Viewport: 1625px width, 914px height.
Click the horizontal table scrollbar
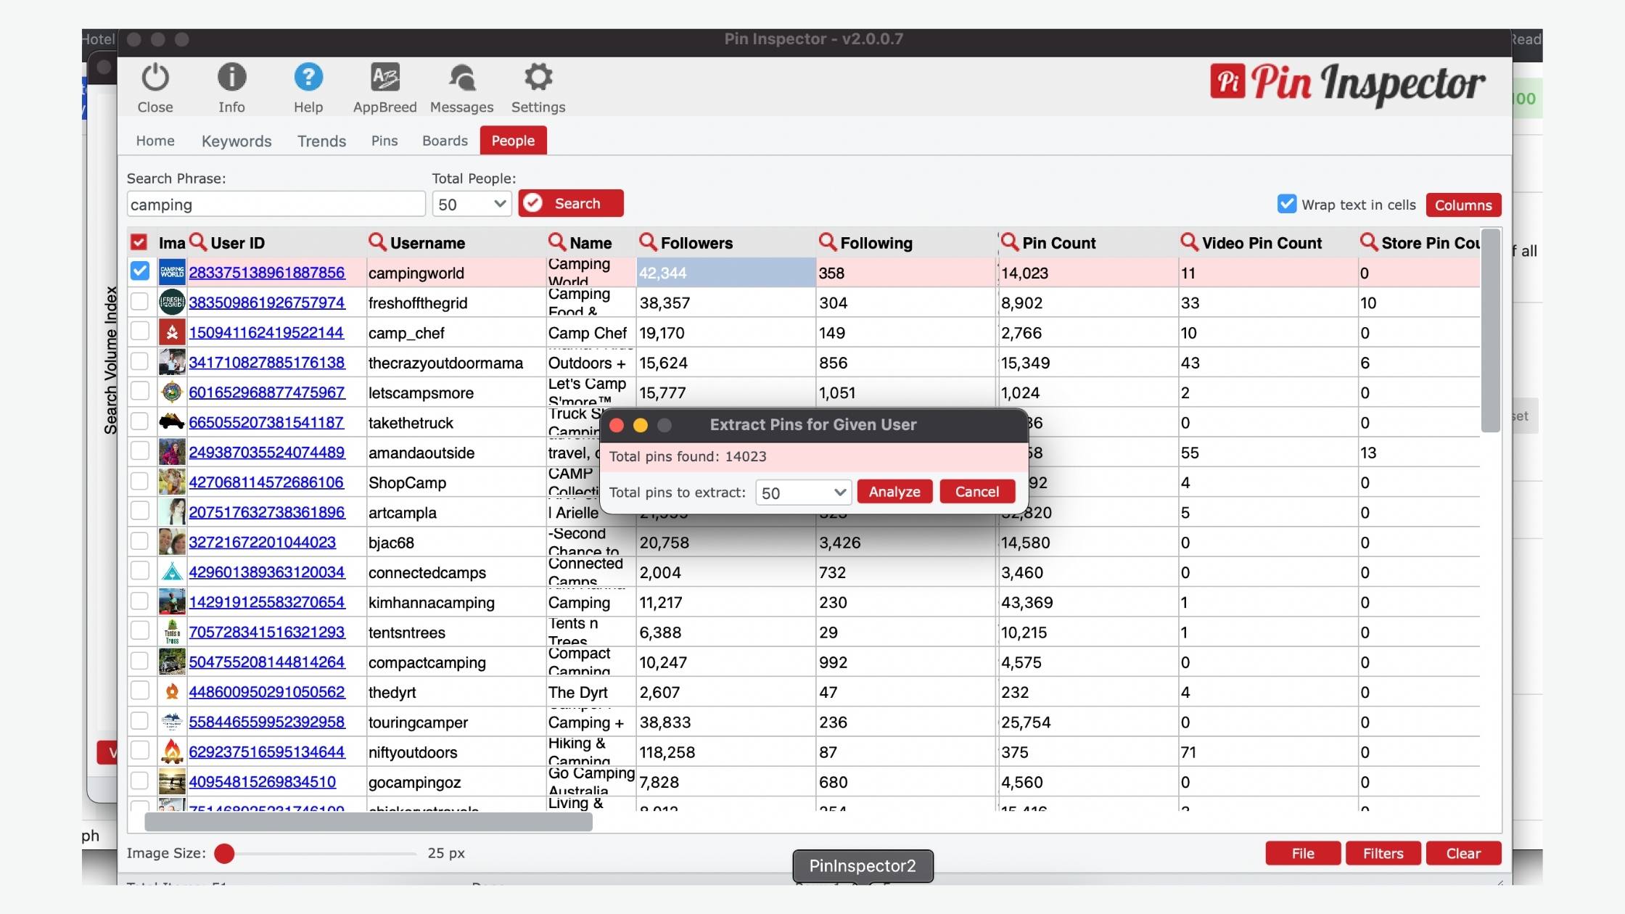point(369,821)
